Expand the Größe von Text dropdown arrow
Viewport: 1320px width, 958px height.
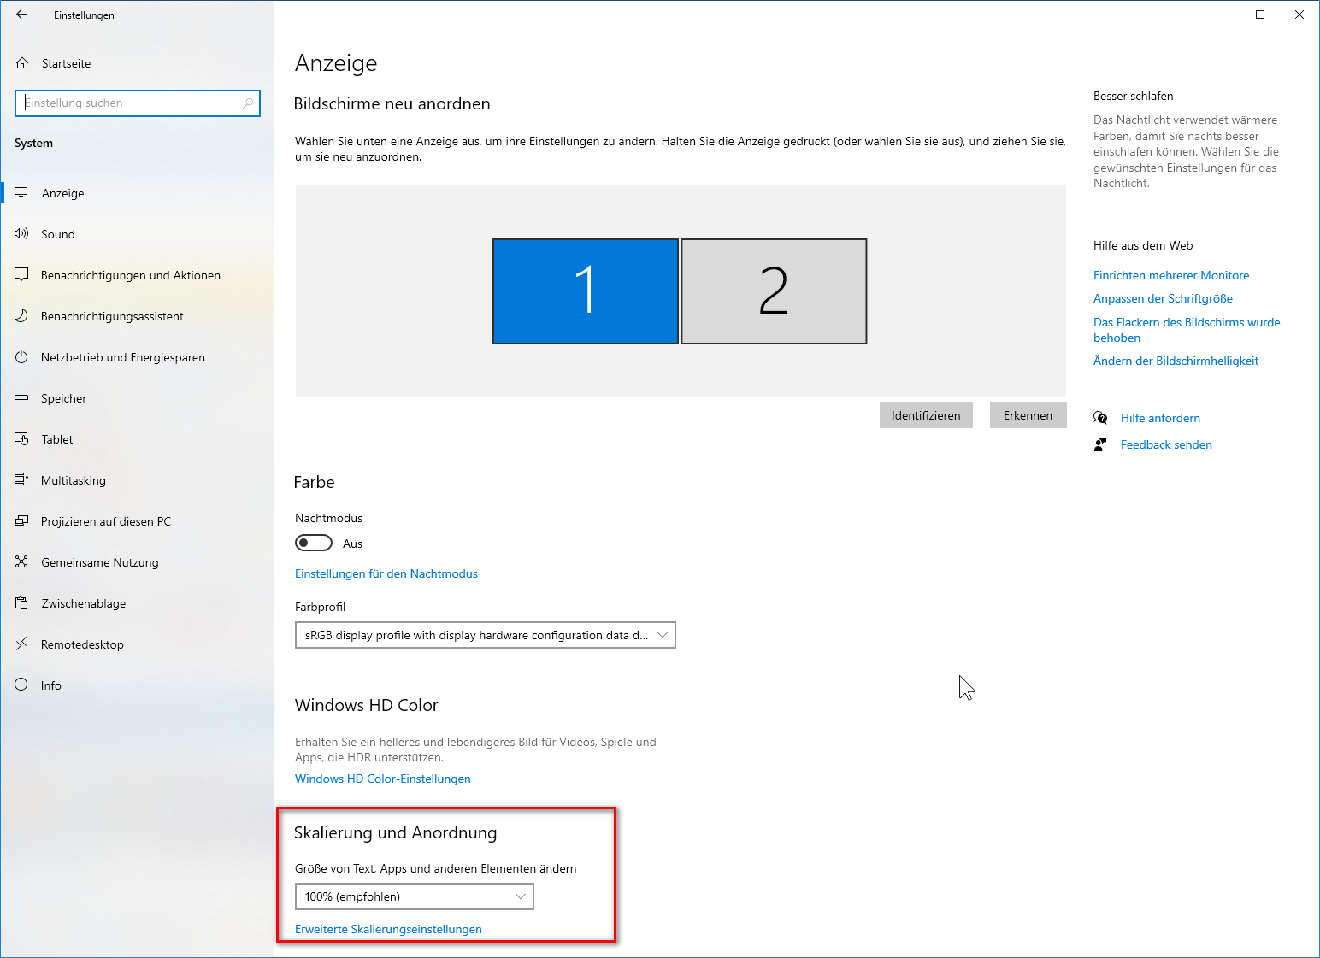tap(520, 896)
